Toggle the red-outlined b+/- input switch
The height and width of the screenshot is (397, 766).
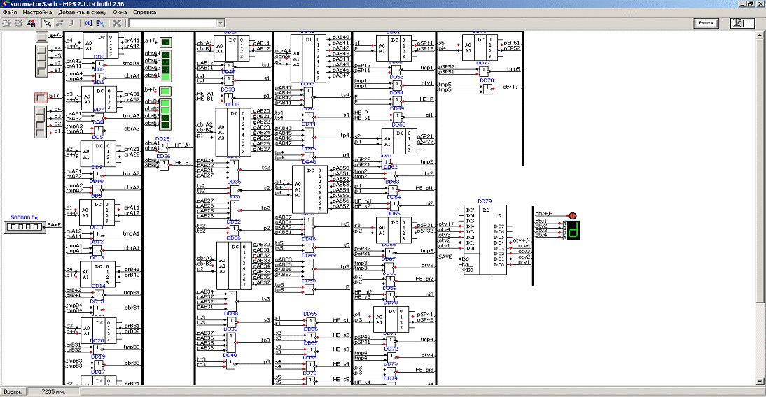tap(41, 98)
